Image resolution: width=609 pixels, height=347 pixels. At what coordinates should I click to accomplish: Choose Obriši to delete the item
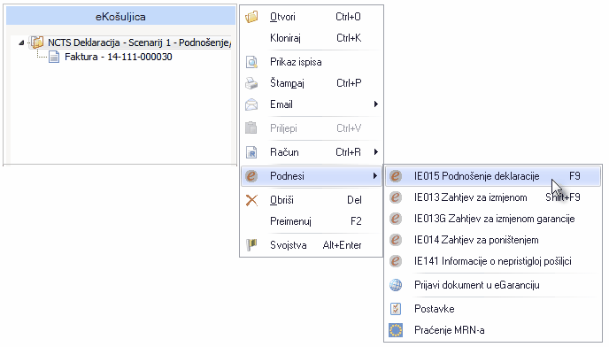(x=312, y=200)
